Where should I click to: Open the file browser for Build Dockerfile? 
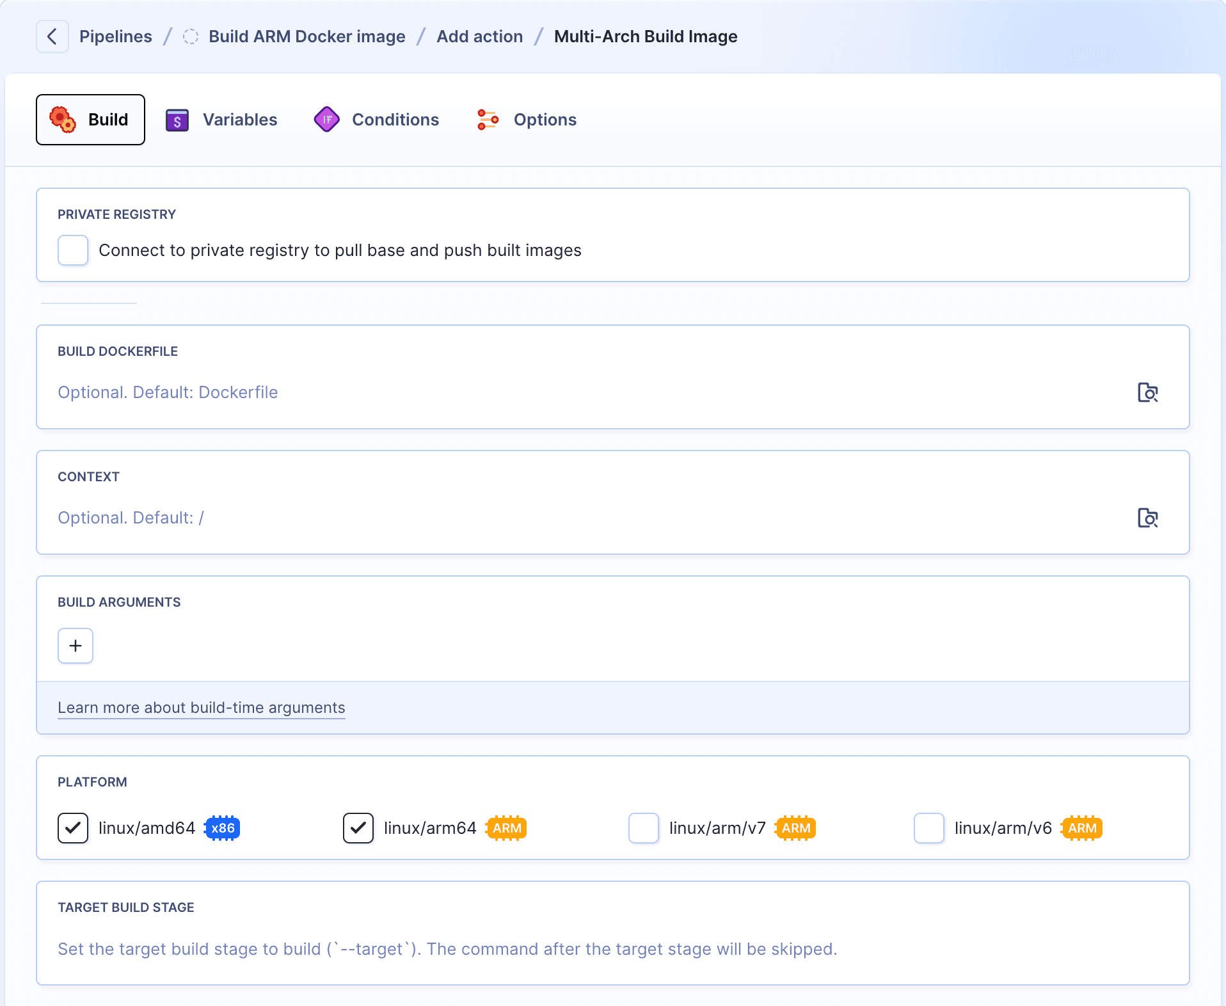point(1149,393)
